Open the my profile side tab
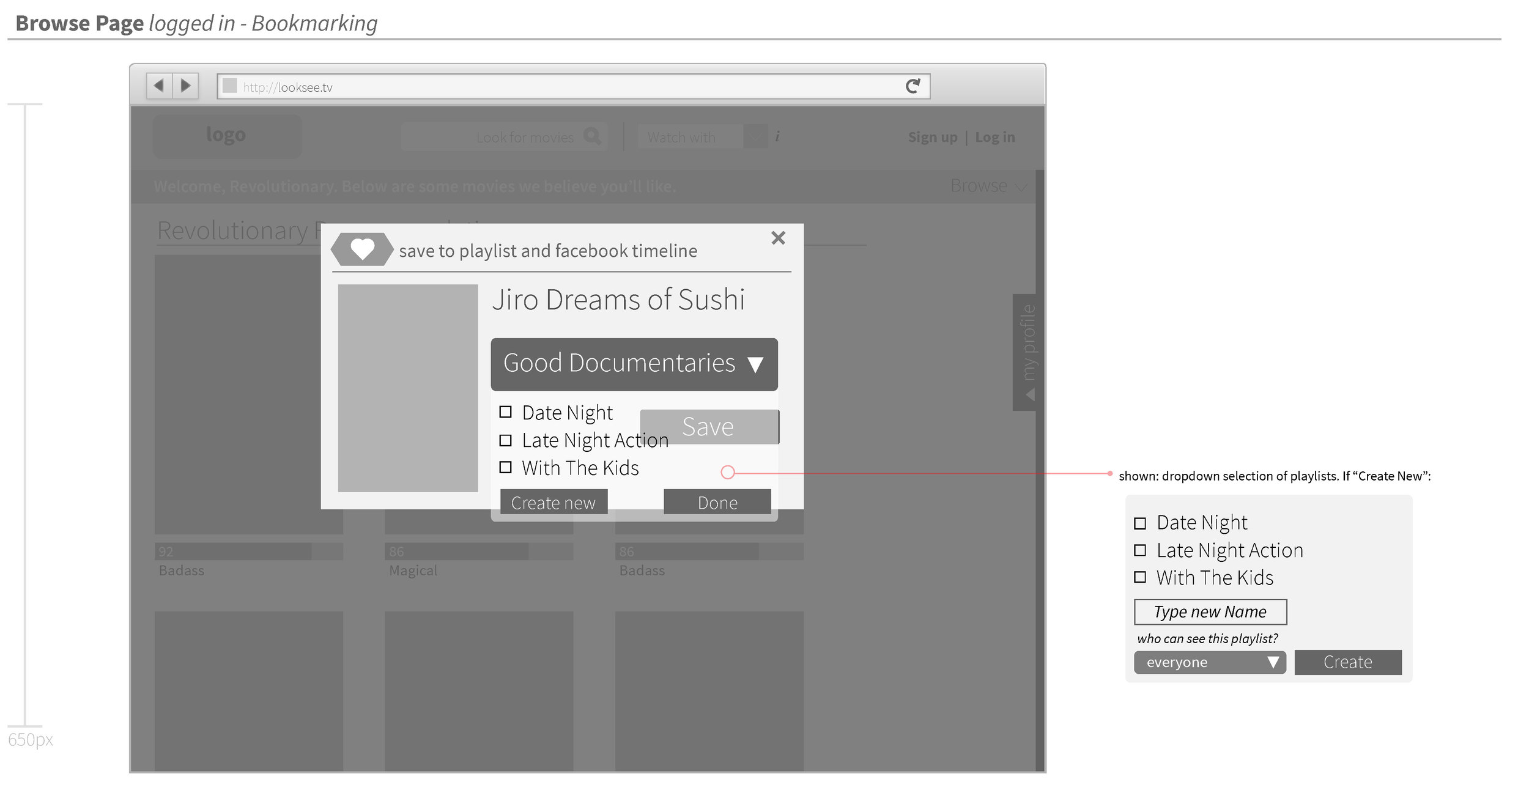 (x=1024, y=352)
